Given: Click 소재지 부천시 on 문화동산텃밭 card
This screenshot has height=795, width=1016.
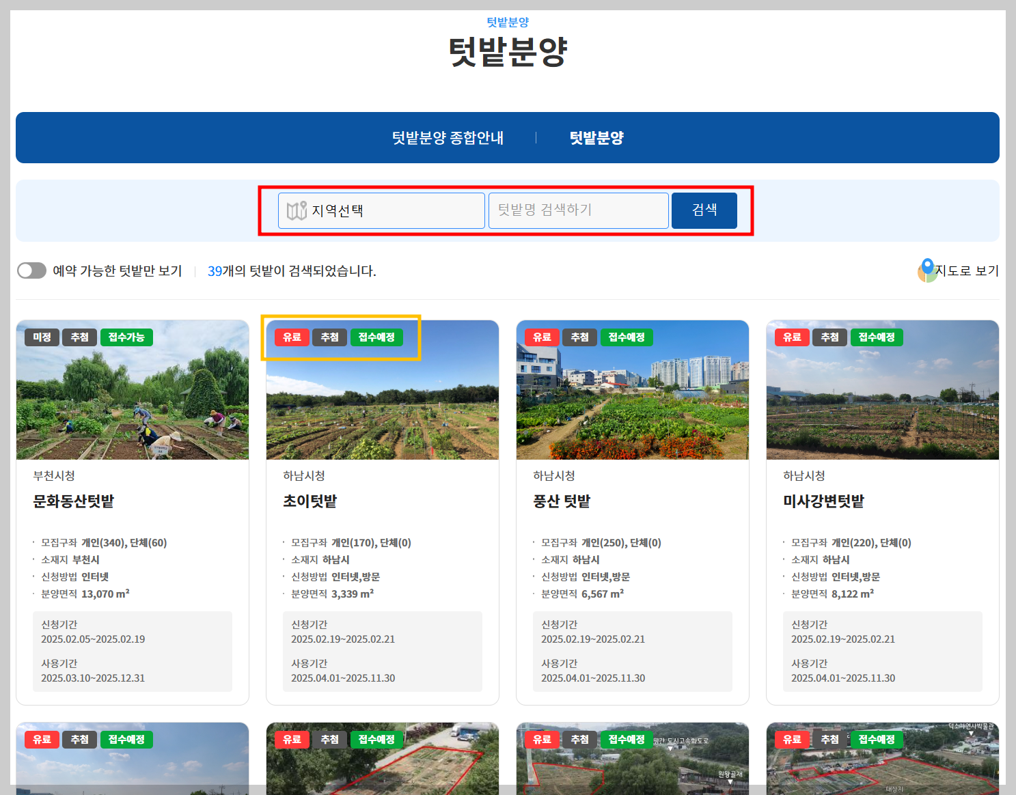Looking at the screenshot, I should 70,560.
